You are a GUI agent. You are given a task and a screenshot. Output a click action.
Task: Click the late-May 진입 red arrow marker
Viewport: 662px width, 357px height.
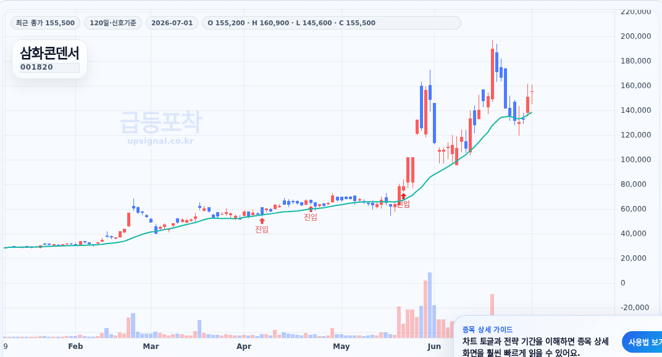click(403, 196)
